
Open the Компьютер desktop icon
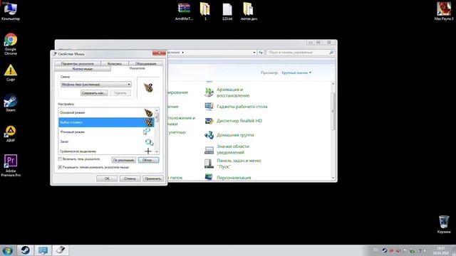[11, 11]
